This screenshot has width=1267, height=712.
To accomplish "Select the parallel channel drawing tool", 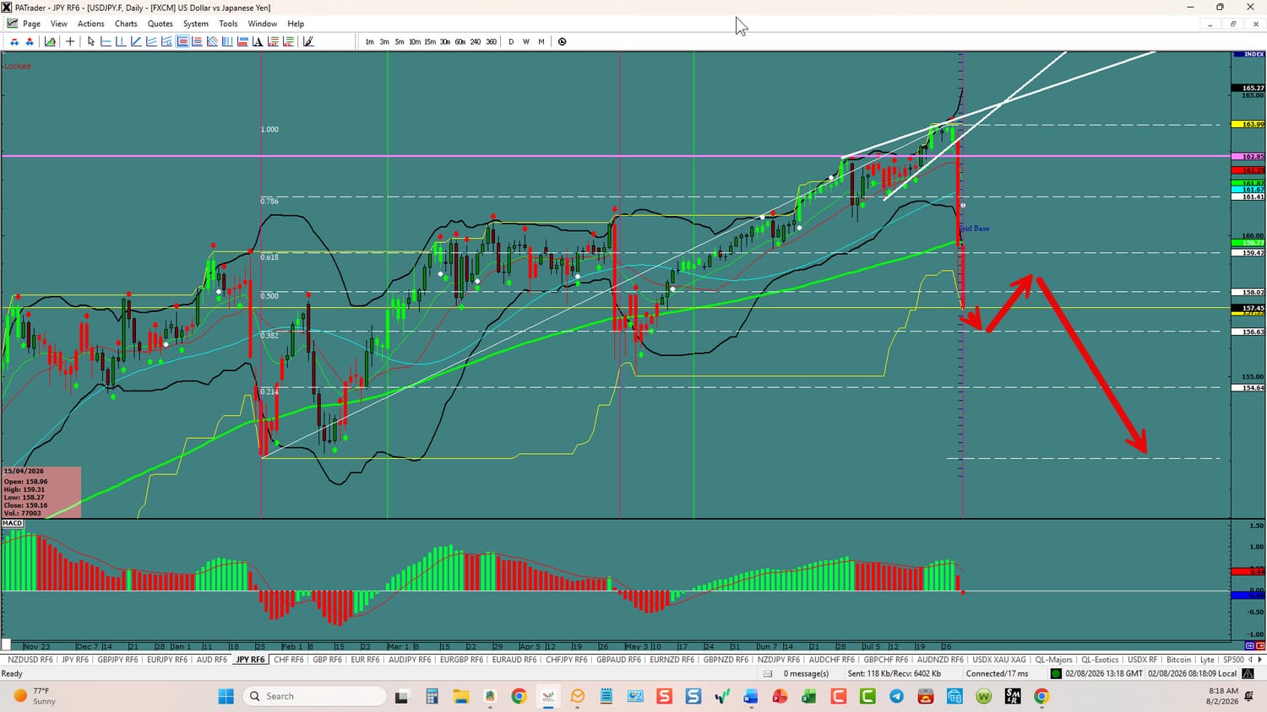I will pos(151,41).
